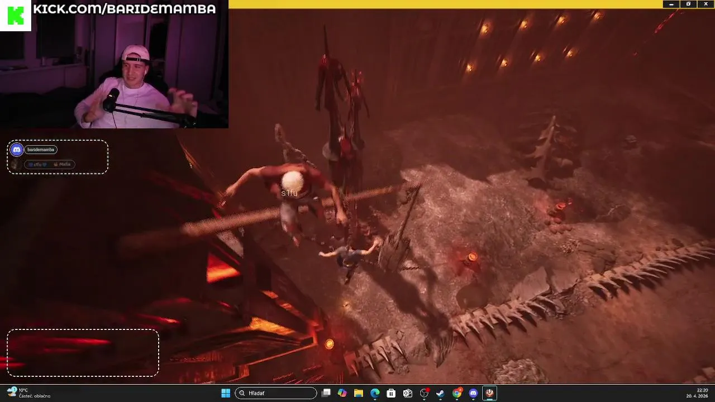
Task: Open Microsoft Store from the taskbar
Action: [x=391, y=393]
